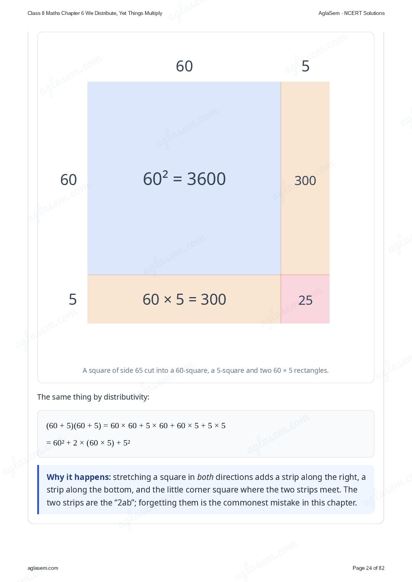Click the top label 5 above the strip
Screen dimensions: 412x582
(306, 66)
